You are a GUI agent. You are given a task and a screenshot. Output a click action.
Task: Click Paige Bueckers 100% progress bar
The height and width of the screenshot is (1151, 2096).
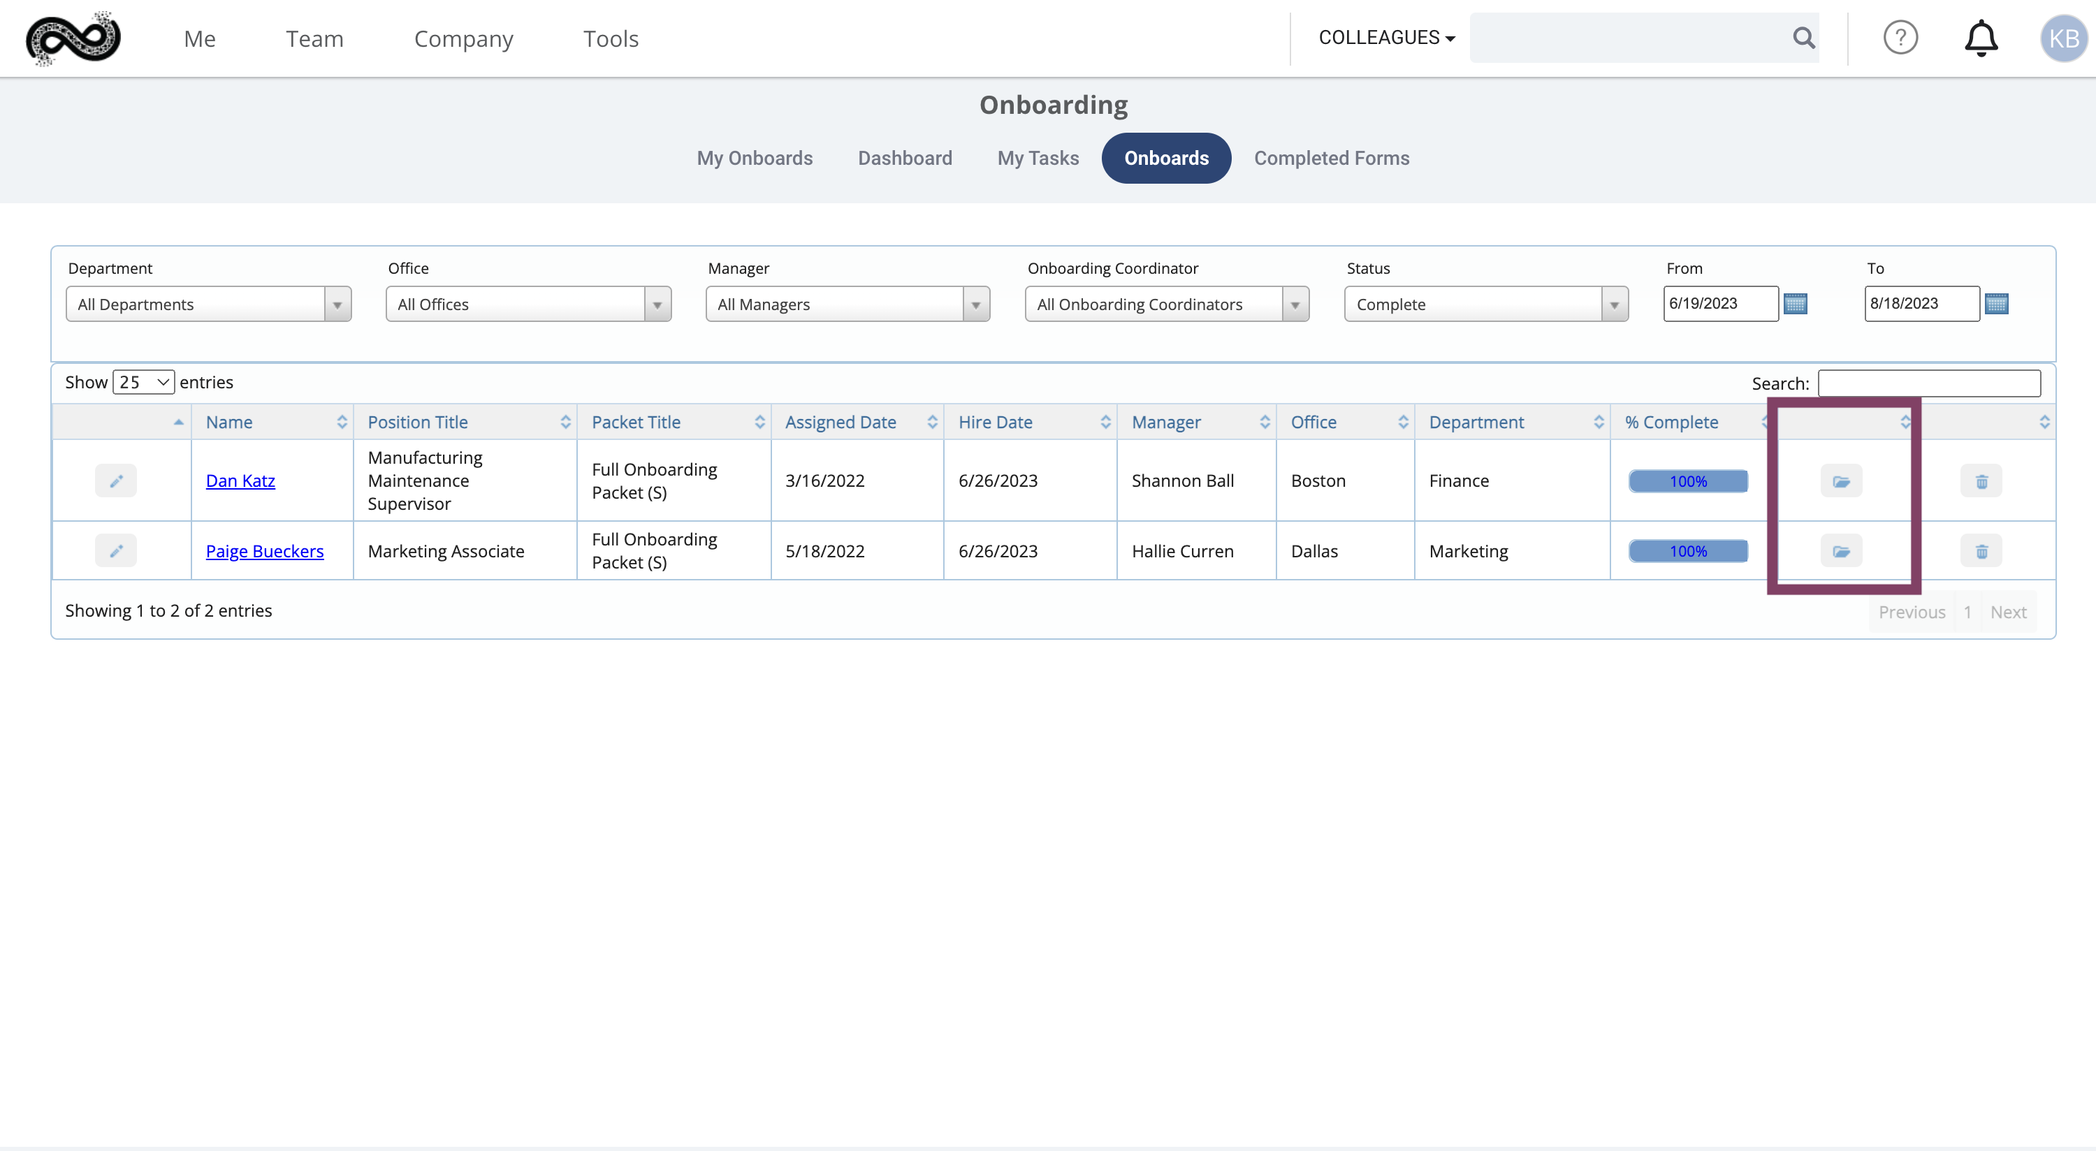[1687, 550]
